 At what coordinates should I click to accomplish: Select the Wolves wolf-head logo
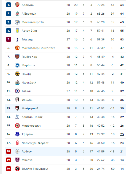point(17,74)
